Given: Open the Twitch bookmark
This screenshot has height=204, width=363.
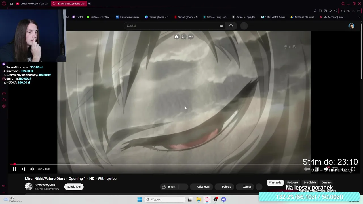Looking at the screenshot, I should pyautogui.click(x=78, y=17).
